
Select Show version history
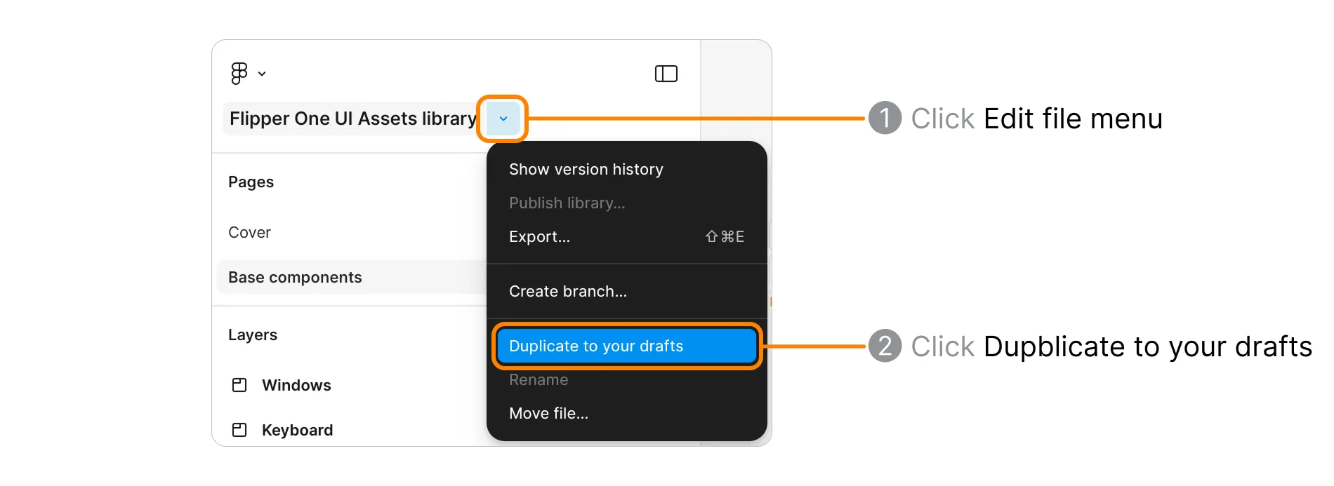(x=586, y=169)
